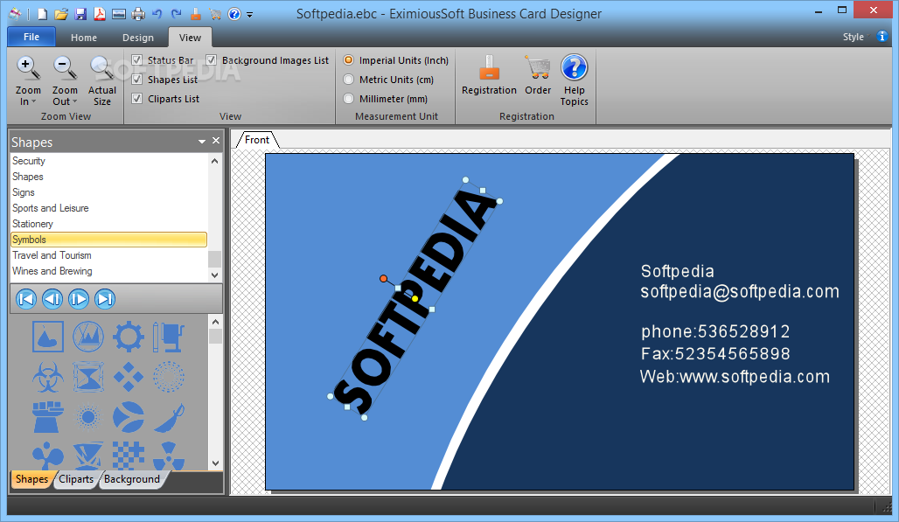Select the Sports and Leisure category
This screenshot has height=522, width=899.
coord(109,208)
